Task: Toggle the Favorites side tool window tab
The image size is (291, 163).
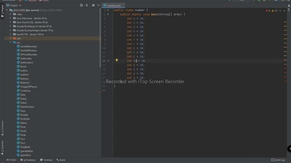Action: pos(2,148)
